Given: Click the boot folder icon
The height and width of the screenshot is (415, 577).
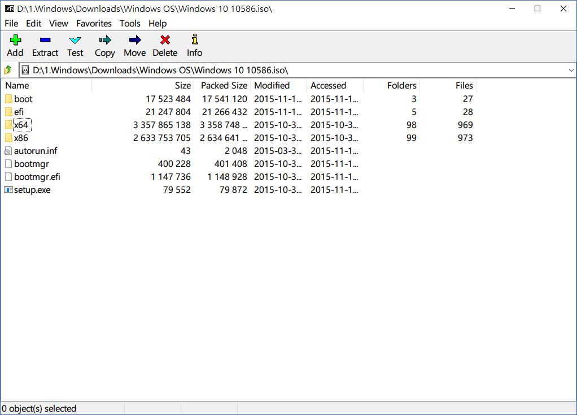Looking at the screenshot, I should [x=8, y=99].
